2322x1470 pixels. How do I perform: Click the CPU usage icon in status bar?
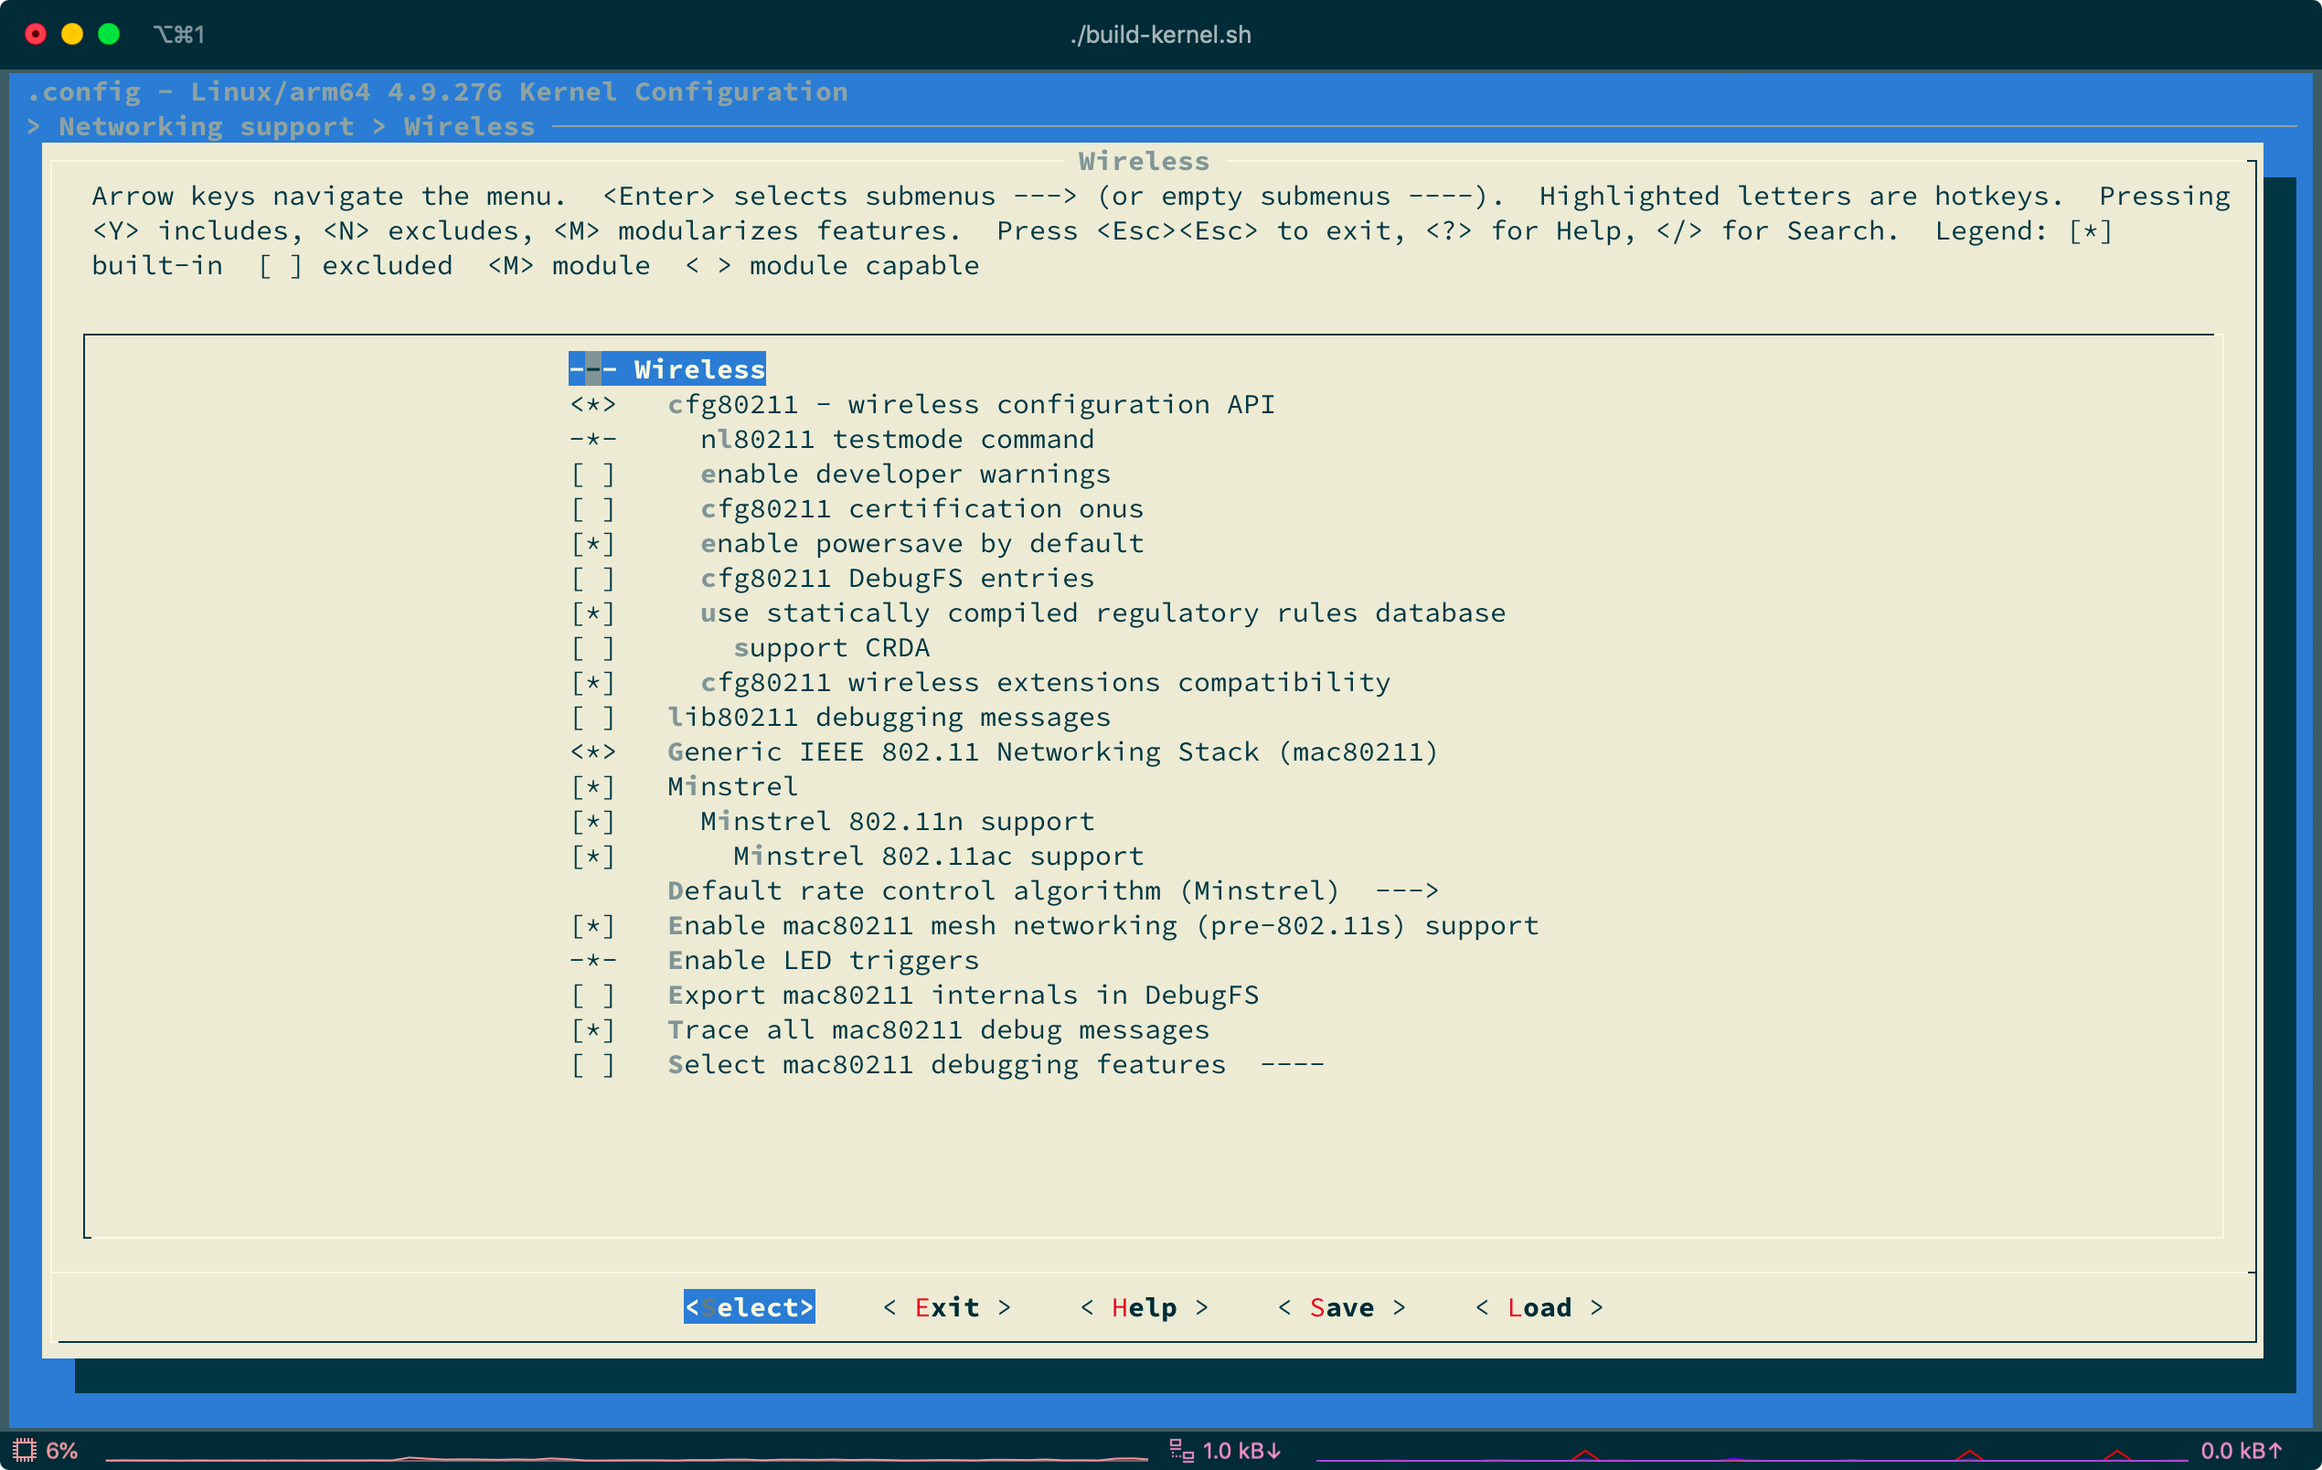coord(24,1450)
